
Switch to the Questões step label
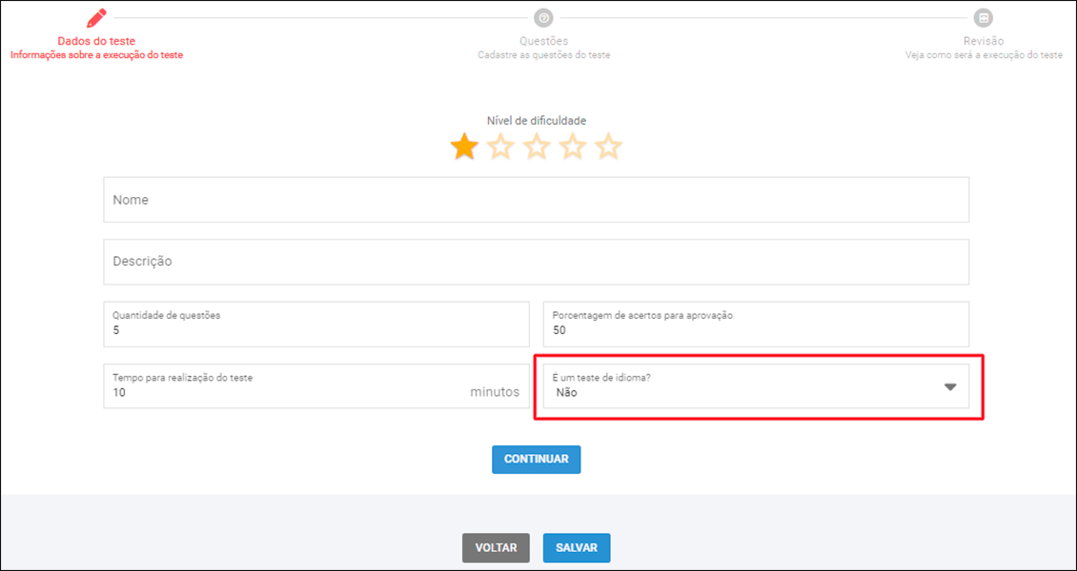click(x=543, y=41)
